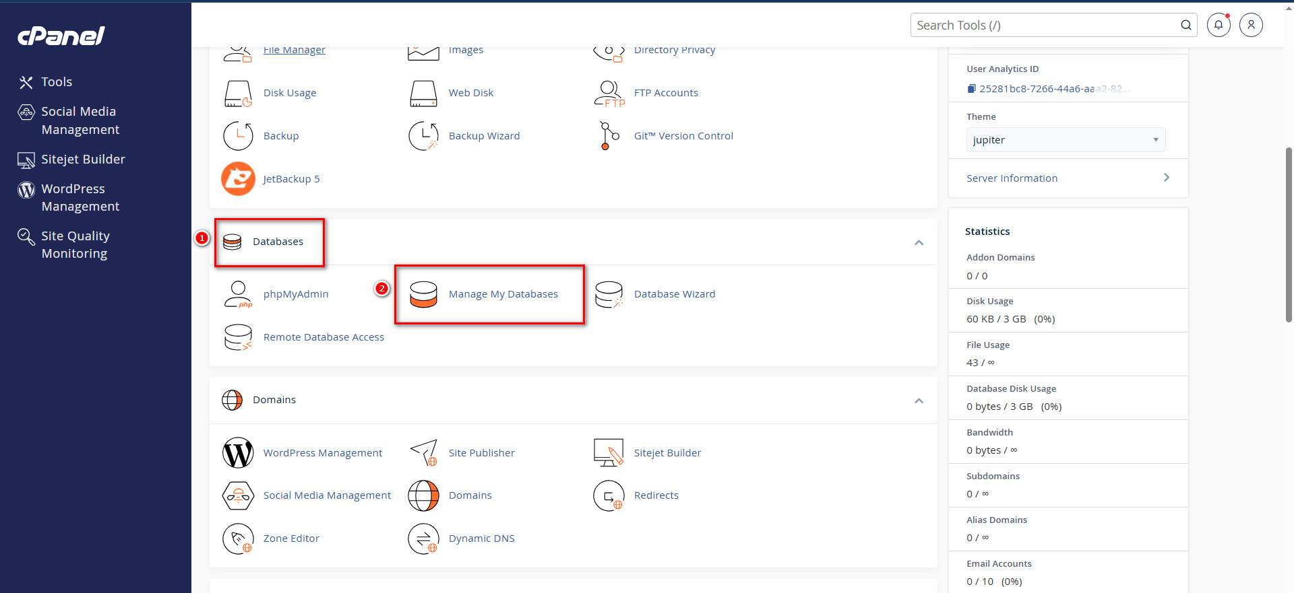
Task: Open the Backup Wizard icon
Action: [423, 136]
